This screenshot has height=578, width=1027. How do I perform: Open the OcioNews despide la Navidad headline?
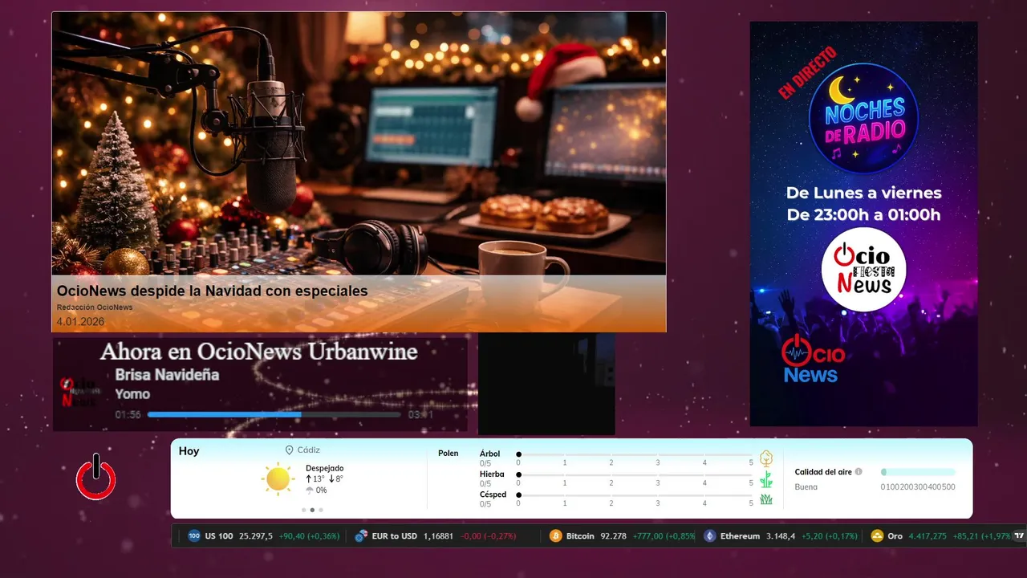pyautogui.click(x=212, y=291)
